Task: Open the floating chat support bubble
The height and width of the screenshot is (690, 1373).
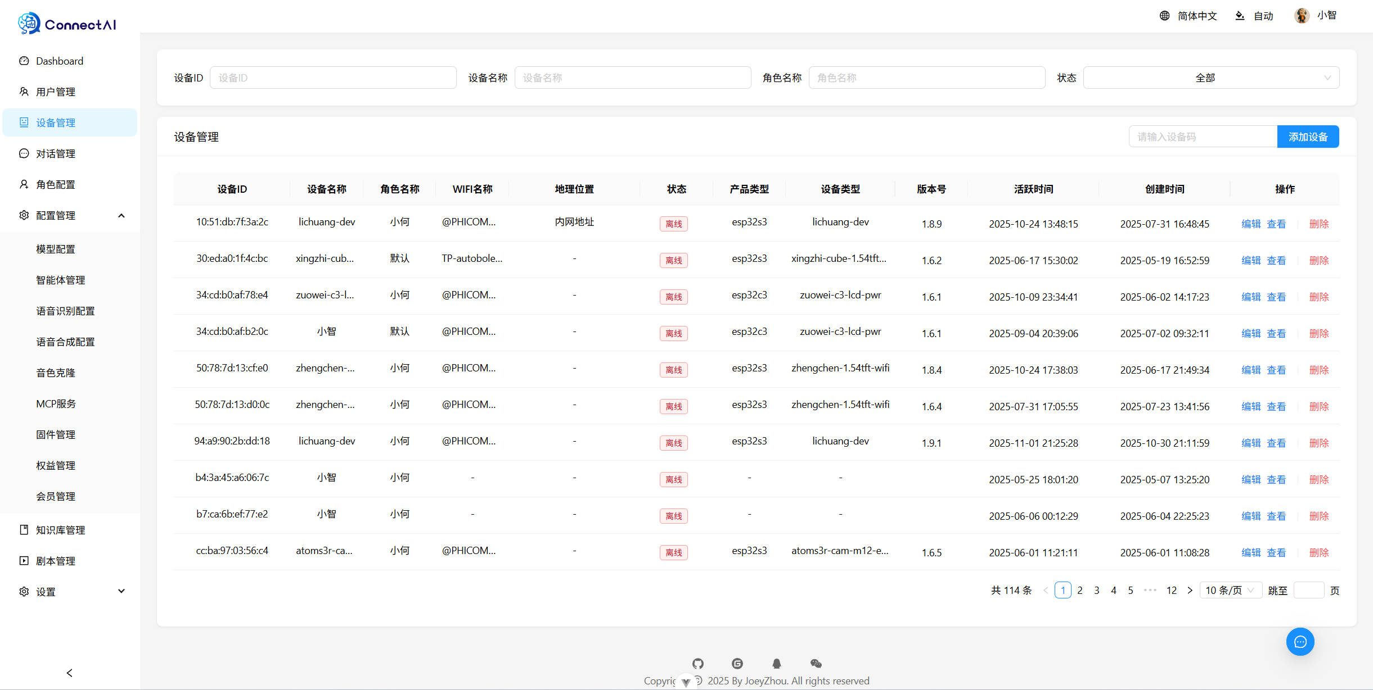Action: (1300, 642)
